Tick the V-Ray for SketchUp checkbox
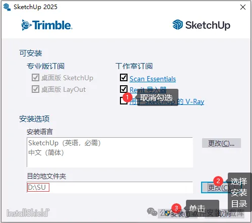The height and width of the screenshot is (223, 252). pos(123,101)
